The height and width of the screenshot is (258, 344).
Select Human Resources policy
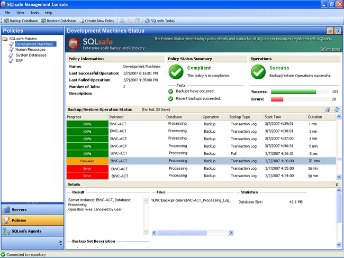click(30, 50)
